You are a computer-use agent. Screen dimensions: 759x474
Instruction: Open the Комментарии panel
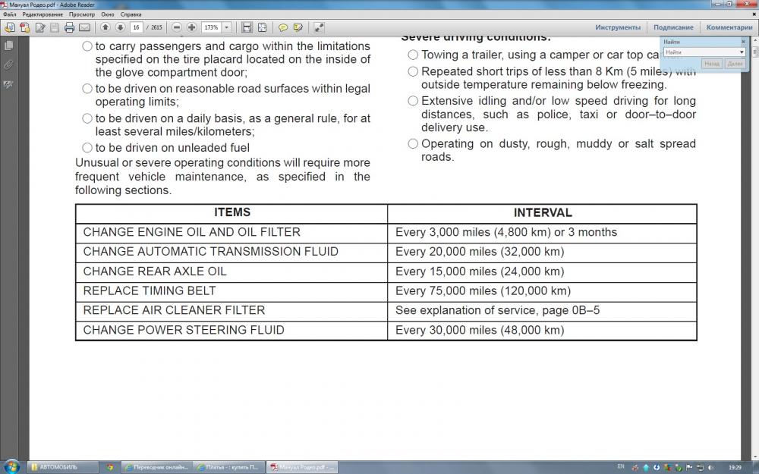coord(729,27)
